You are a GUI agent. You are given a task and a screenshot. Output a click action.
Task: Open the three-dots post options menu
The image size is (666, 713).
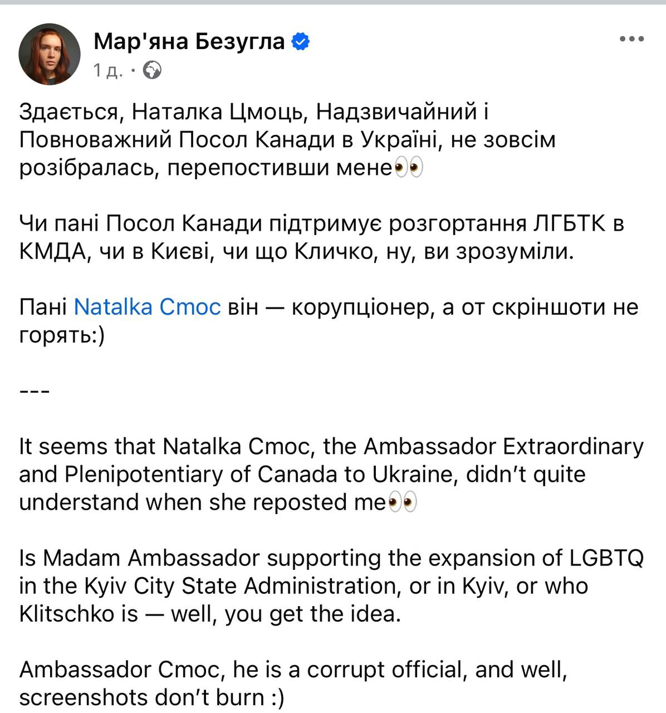[632, 40]
